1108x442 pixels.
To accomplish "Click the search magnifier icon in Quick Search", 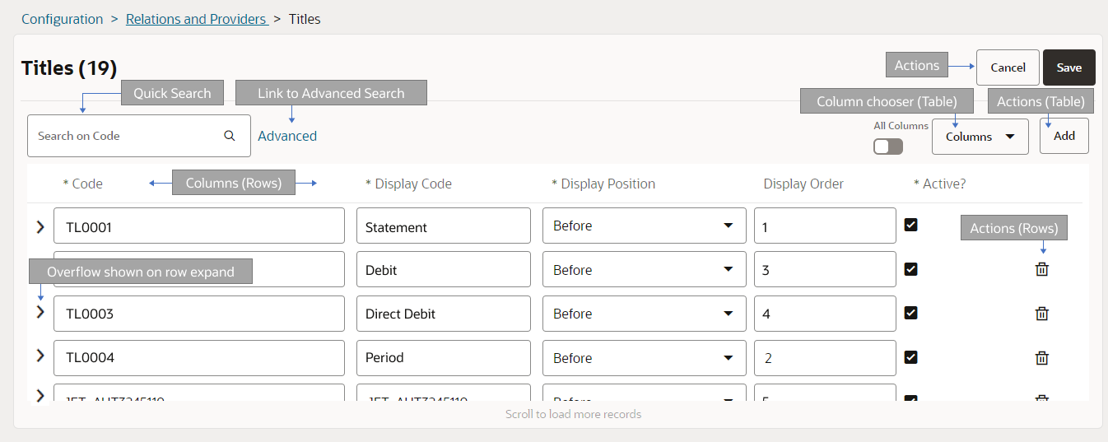I will 230,136.
